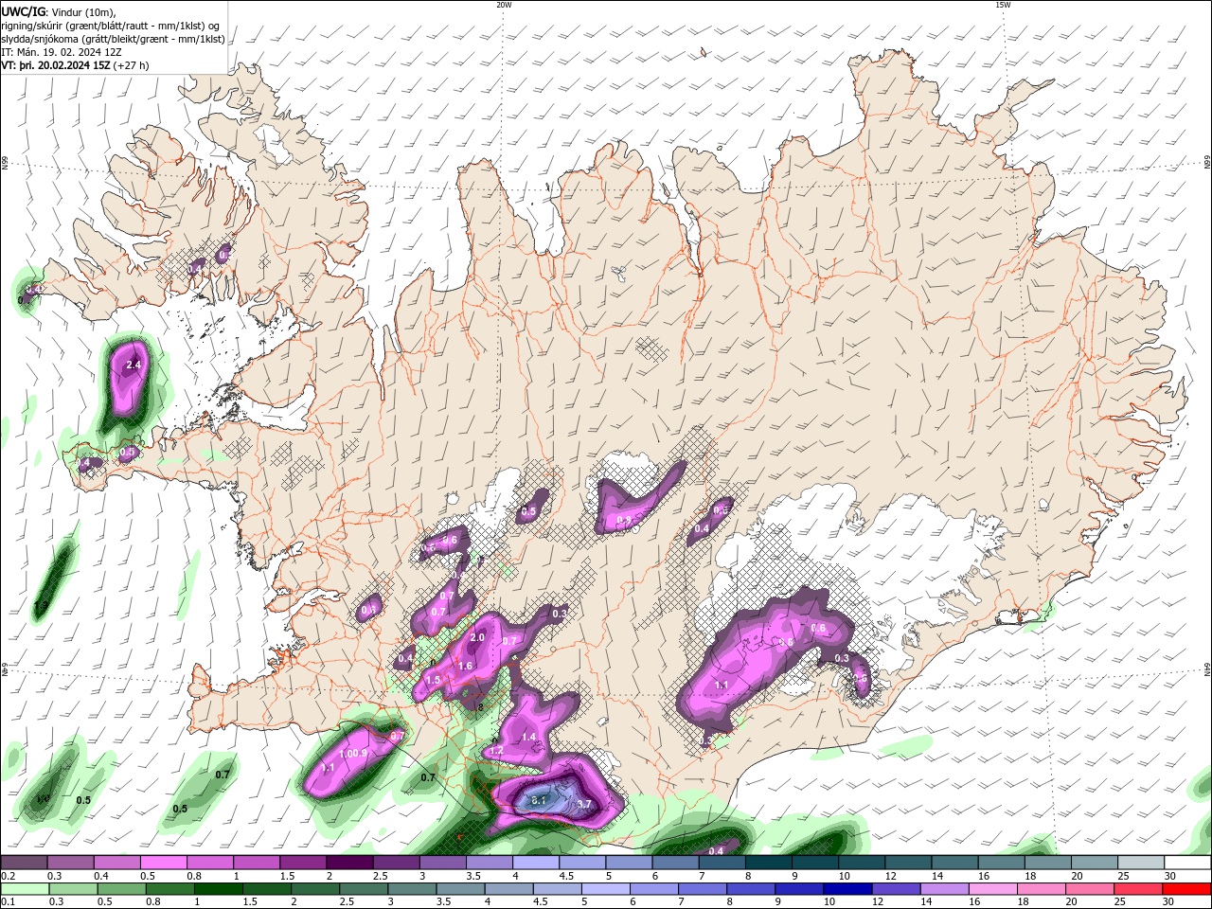
Task: Click the bright red 30 mm rain legend swatch
Action: pos(1187,889)
